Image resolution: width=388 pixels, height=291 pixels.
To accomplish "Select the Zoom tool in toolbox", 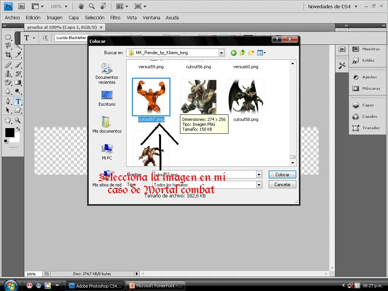I will click(x=18, y=120).
